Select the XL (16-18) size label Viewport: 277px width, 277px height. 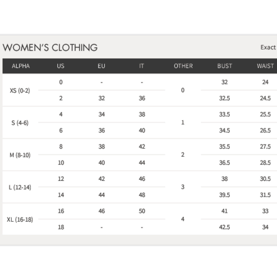coord(20,219)
